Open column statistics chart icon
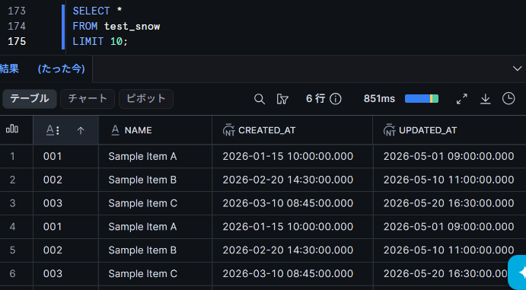The image size is (526, 290). (12, 129)
